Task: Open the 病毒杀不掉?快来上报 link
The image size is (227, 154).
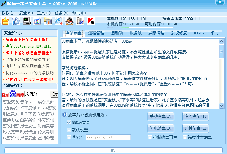Action: click(x=27, y=40)
